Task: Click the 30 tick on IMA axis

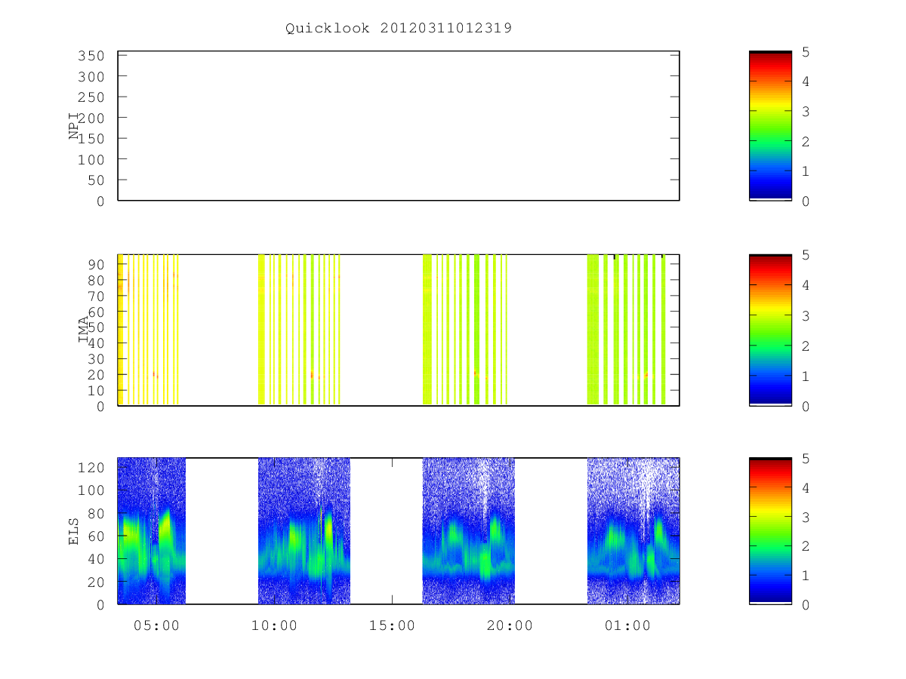Action: pos(96,359)
